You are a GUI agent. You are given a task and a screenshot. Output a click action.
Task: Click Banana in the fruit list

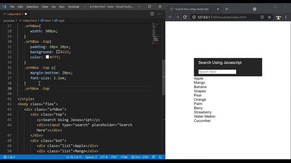click(x=200, y=87)
